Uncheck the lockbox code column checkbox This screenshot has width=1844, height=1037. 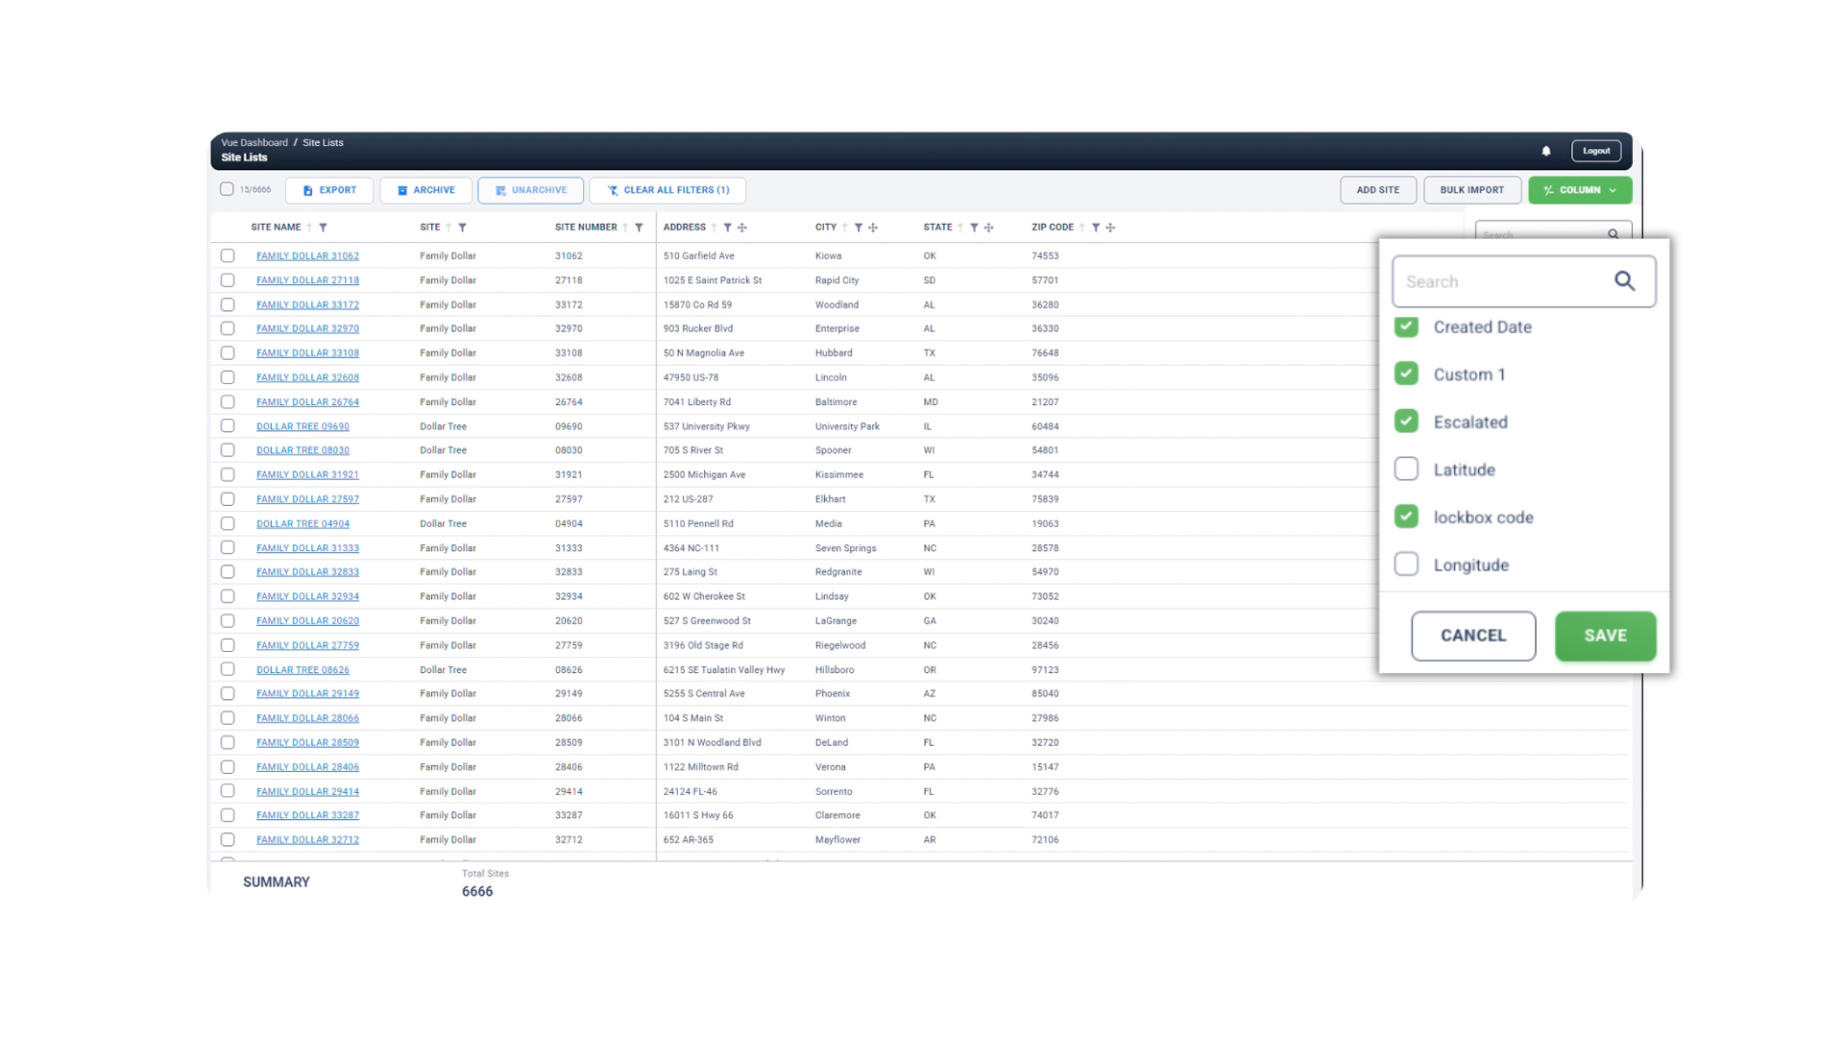[x=1406, y=517]
